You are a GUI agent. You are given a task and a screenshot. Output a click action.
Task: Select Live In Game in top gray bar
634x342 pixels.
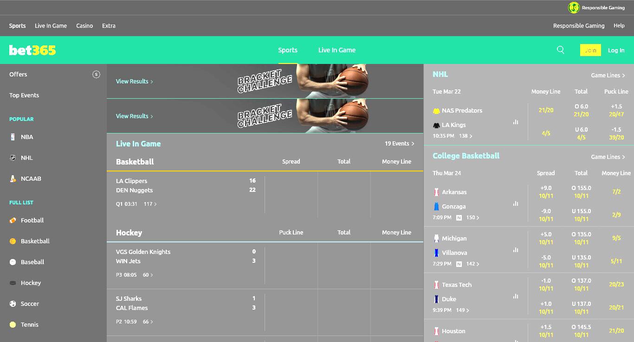[51, 26]
